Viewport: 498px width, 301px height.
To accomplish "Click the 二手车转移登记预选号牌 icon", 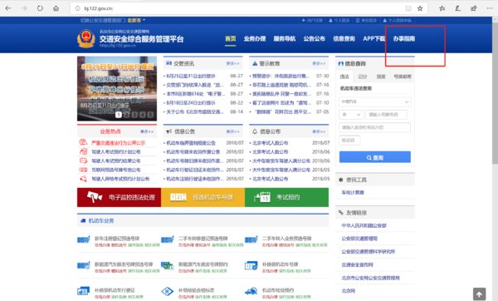I will 168,239.
